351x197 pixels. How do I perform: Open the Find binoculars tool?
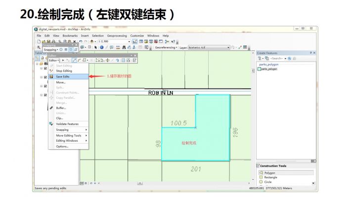(124, 47)
